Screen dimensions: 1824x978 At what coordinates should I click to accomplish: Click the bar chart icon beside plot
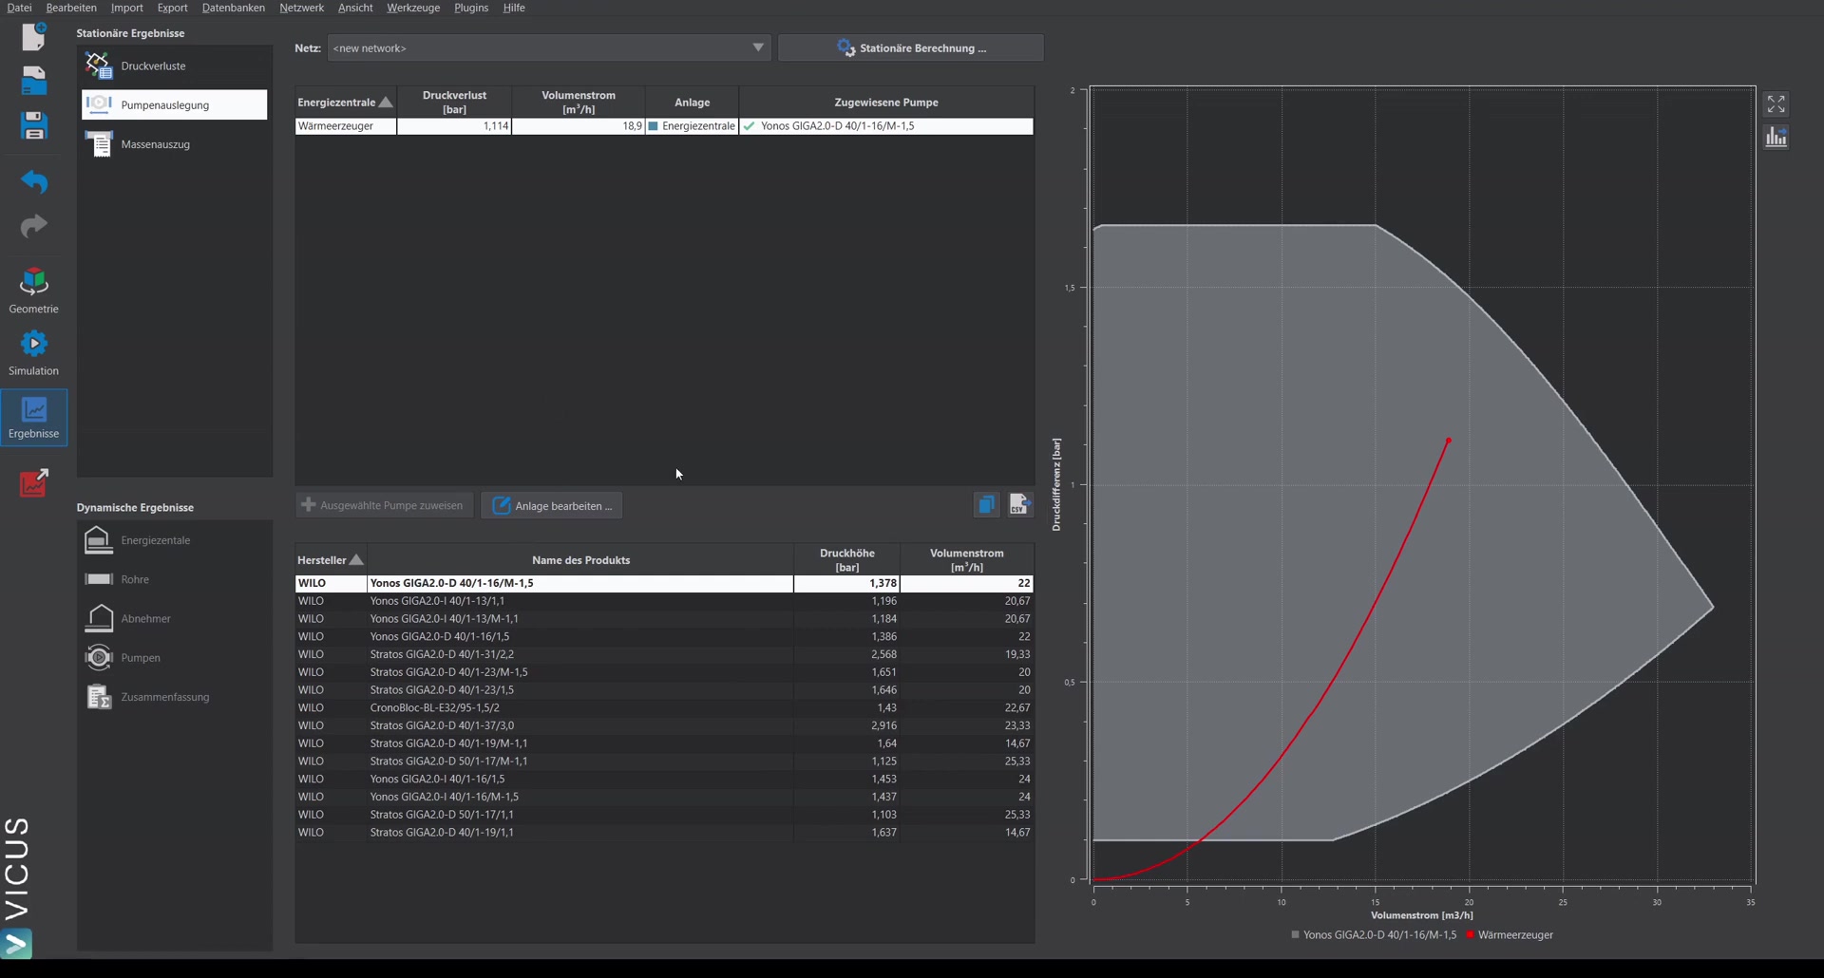point(1776,138)
